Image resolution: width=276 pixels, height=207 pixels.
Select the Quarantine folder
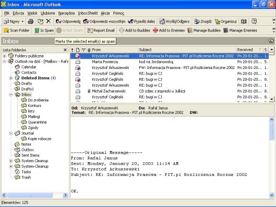click(x=37, y=122)
